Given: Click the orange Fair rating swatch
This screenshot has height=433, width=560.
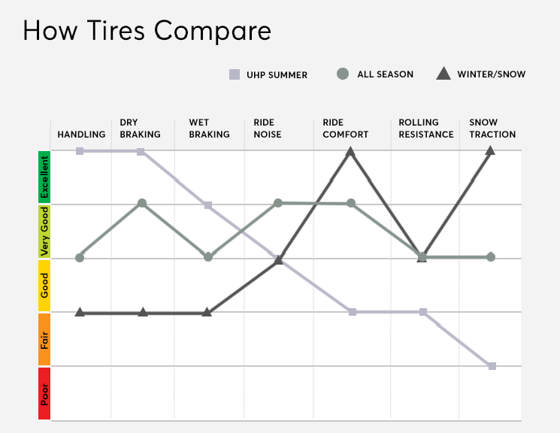Looking at the screenshot, I should (44, 339).
